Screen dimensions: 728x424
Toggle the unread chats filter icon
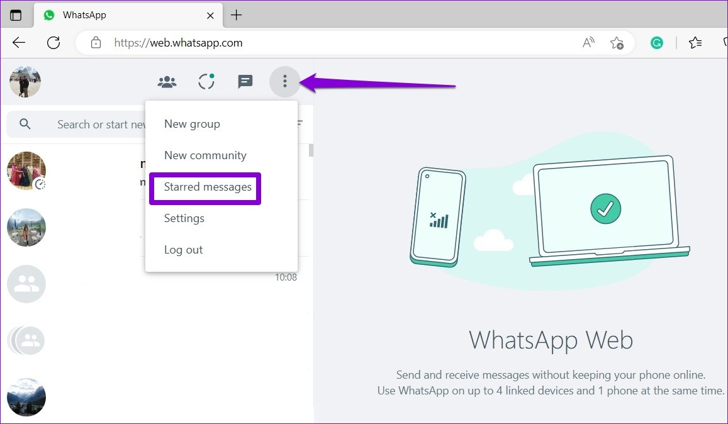[300, 123]
